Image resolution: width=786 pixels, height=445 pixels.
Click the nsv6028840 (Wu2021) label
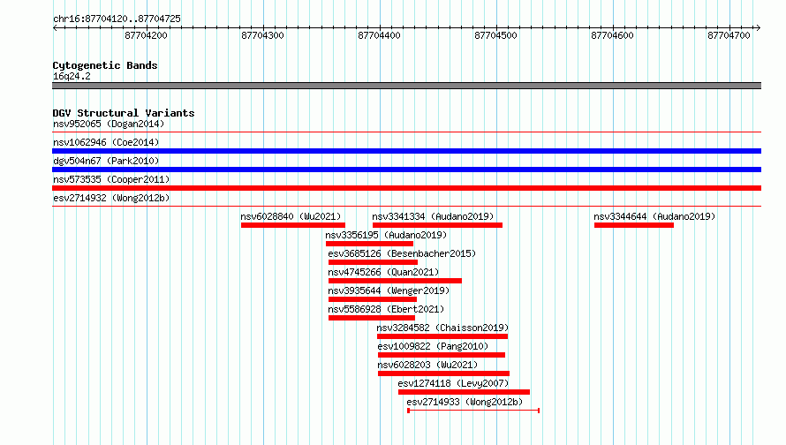point(291,216)
